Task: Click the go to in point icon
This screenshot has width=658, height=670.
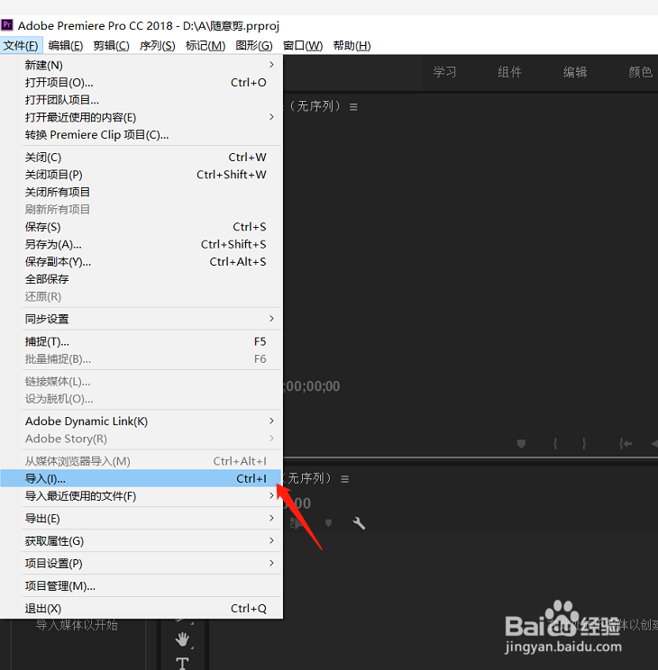Action: point(625,444)
